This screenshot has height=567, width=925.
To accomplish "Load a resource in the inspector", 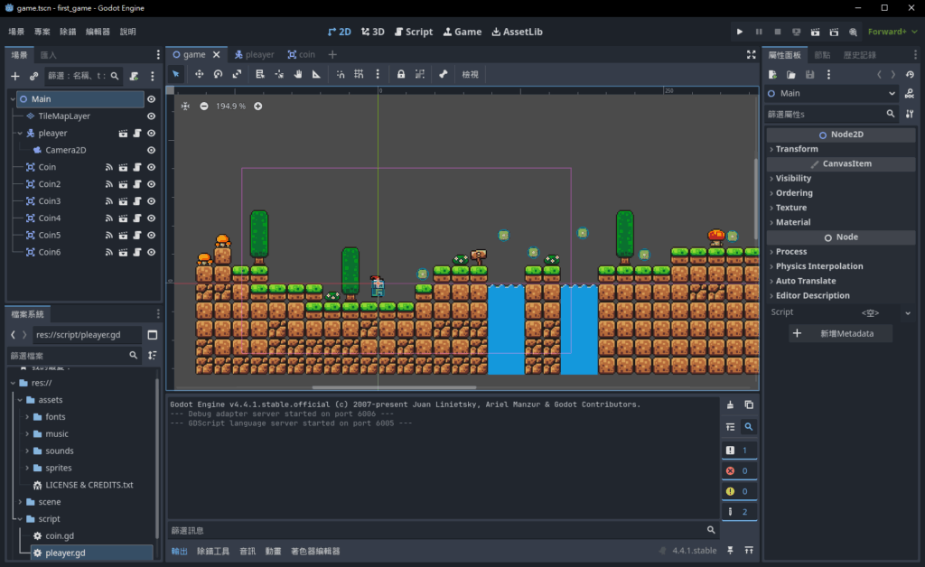I will coord(791,75).
